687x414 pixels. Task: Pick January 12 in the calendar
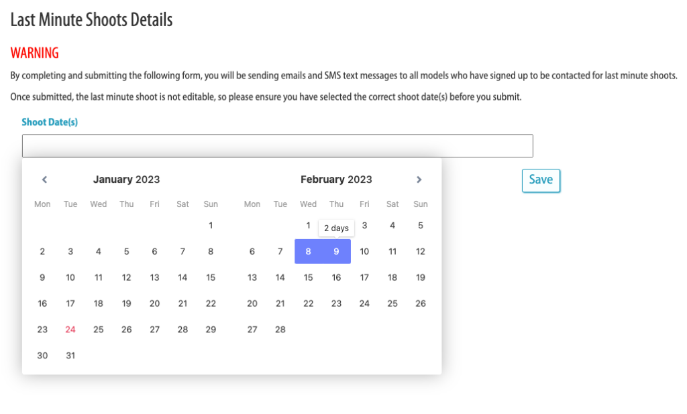[x=127, y=277]
